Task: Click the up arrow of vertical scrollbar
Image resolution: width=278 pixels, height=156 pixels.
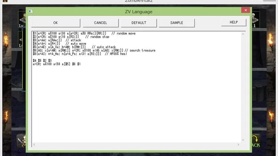Action: (x=243, y=34)
